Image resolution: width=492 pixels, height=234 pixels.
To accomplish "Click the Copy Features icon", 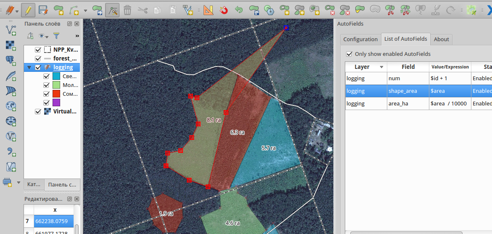I will click(x=158, y=10).
